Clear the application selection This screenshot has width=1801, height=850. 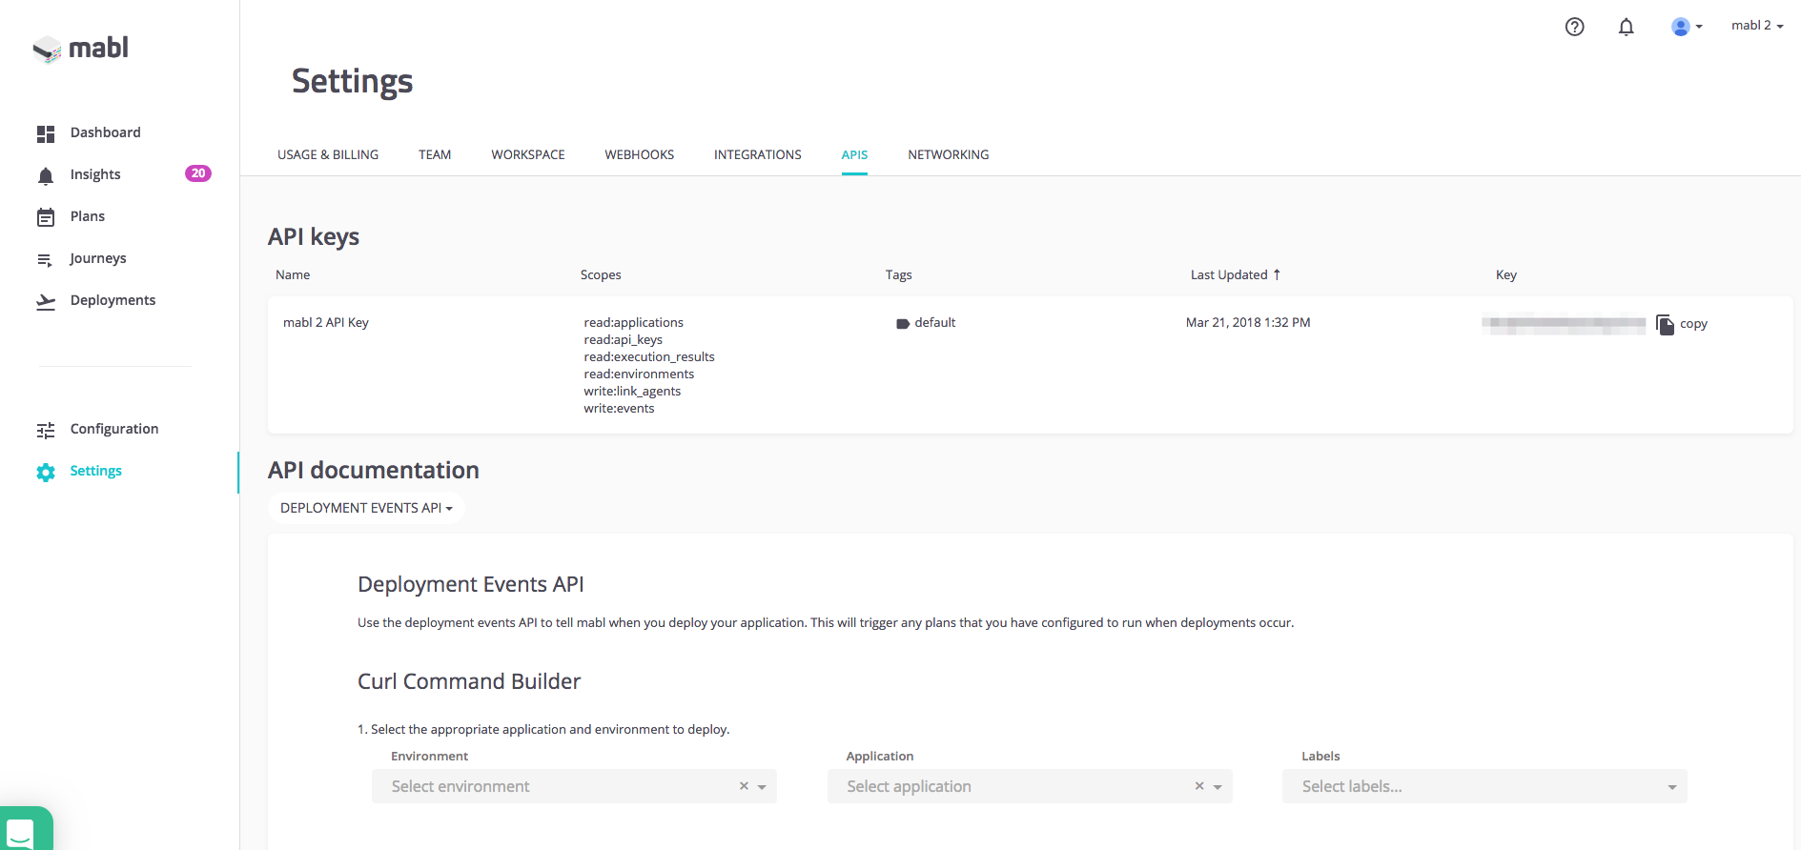point(1199,786)
